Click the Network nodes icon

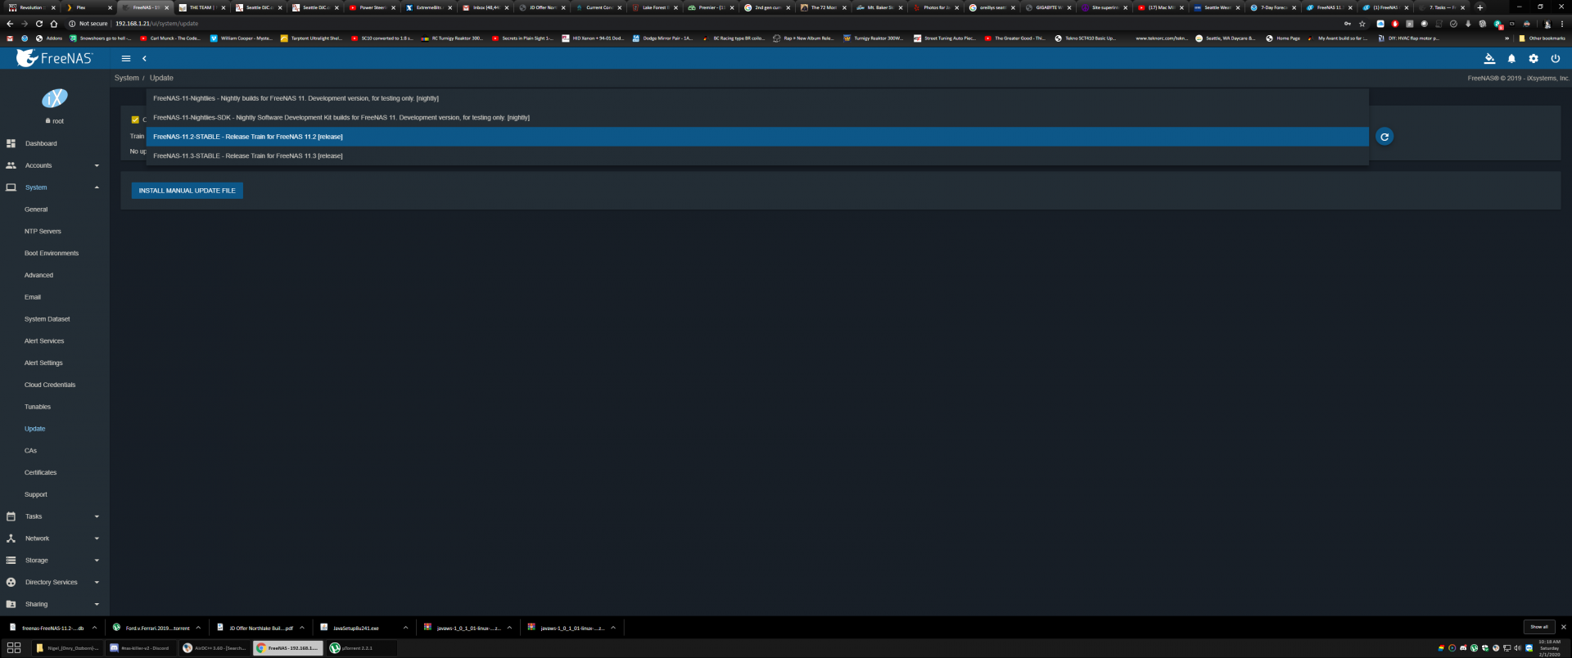point(11,539)
